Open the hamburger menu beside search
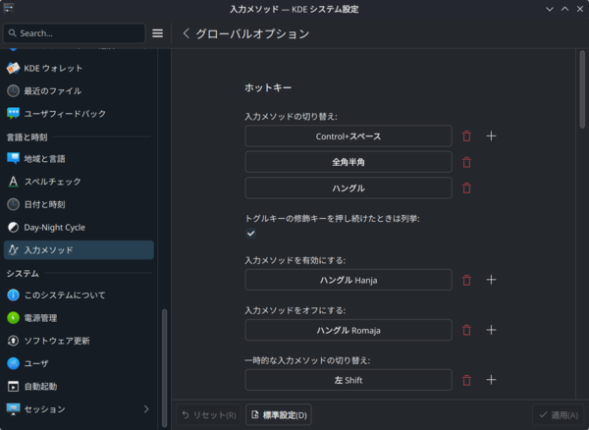589x430 pixels. click(x=157, y=33)
